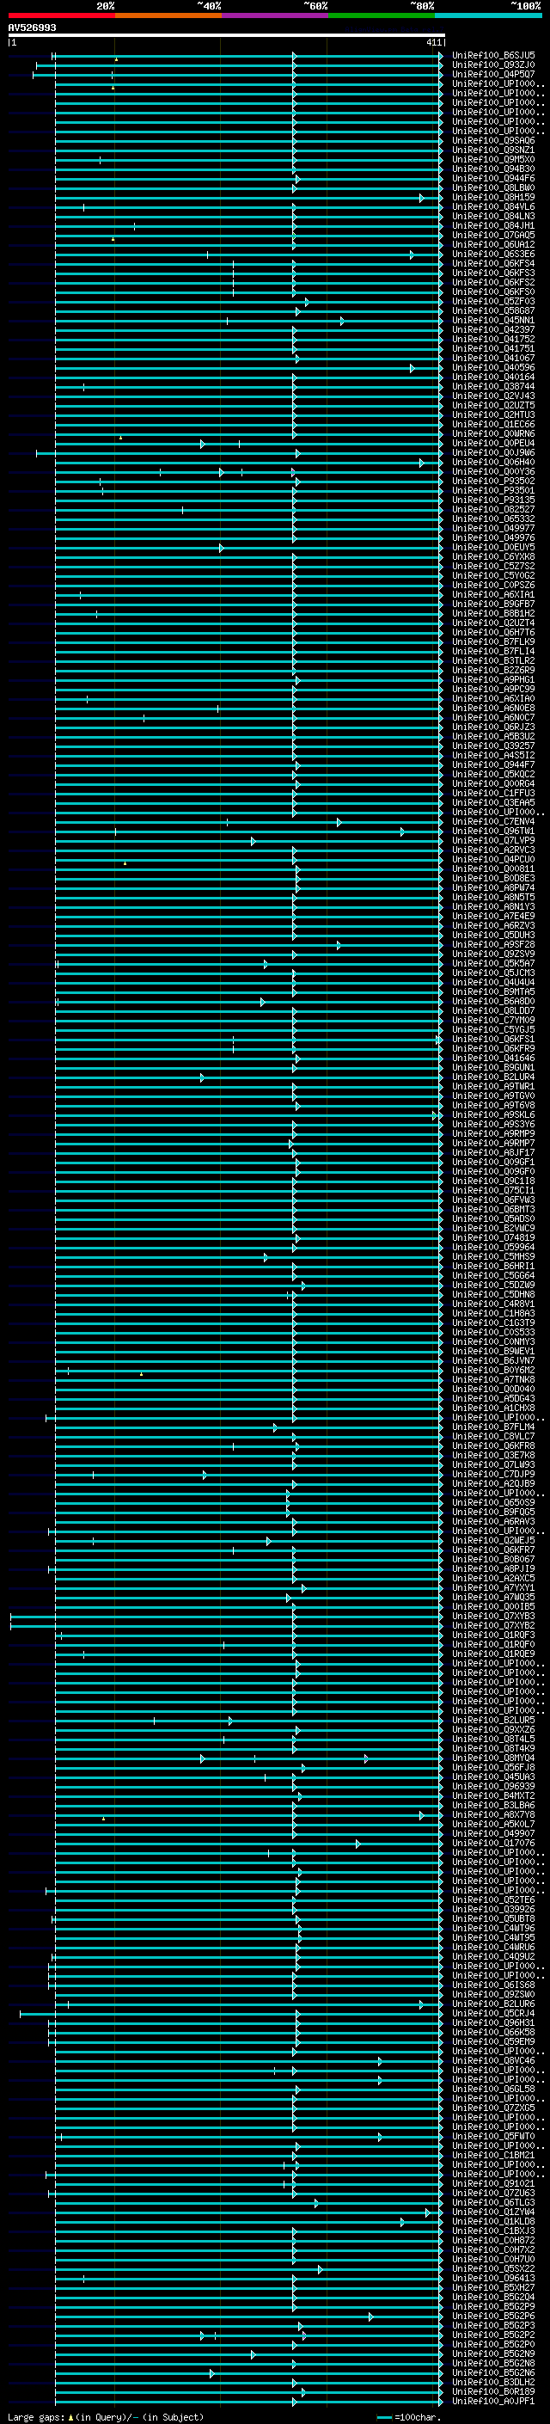Open hit UniRef100_C1G3T9
Screen dimensions: 550x2424
[493, 1323]
